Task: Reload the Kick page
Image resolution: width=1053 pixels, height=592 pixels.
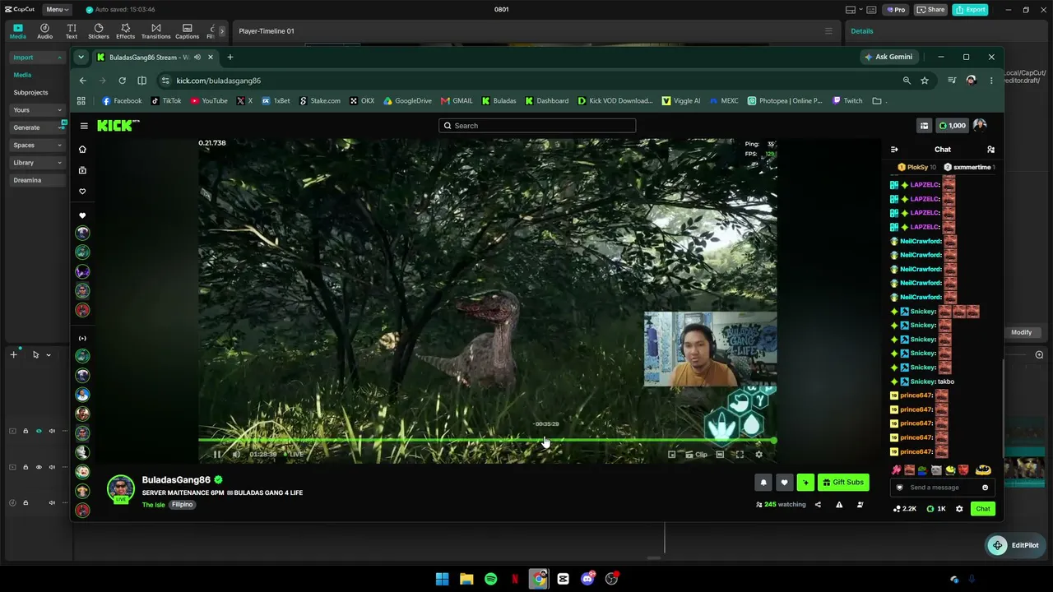Action: [x=122, y=81]
